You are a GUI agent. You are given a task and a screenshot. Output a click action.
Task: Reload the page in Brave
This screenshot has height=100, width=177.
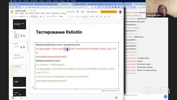pyautogui.click(x=17, y=7)
